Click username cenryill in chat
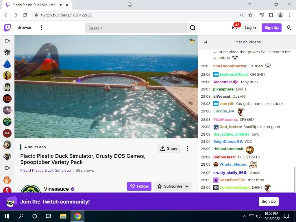Screen dimensions: 296x222 pos(226,104)
